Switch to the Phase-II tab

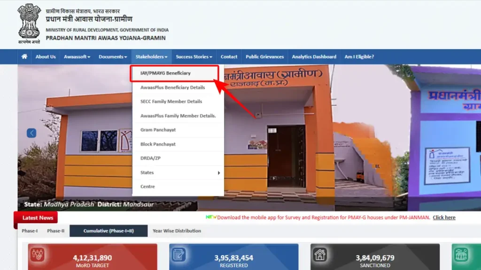(x=56, y=231)
